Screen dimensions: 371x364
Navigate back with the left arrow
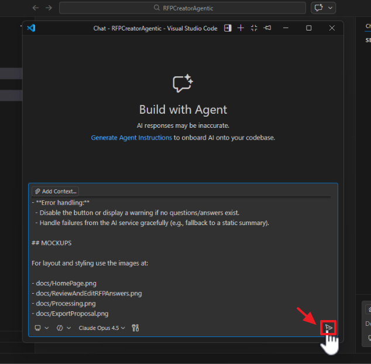click(36, 8)
